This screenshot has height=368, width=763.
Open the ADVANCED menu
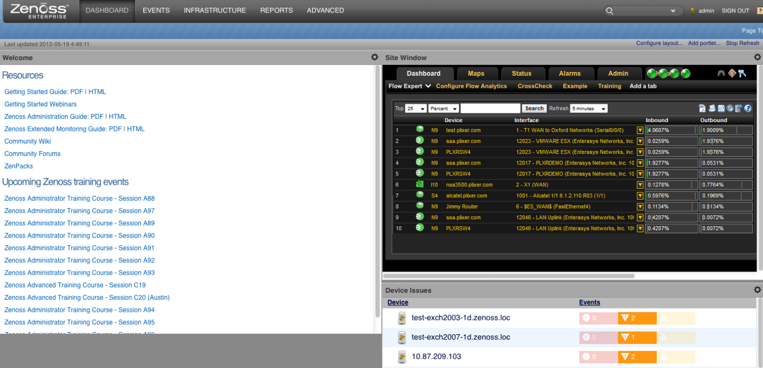coord(326,10)
